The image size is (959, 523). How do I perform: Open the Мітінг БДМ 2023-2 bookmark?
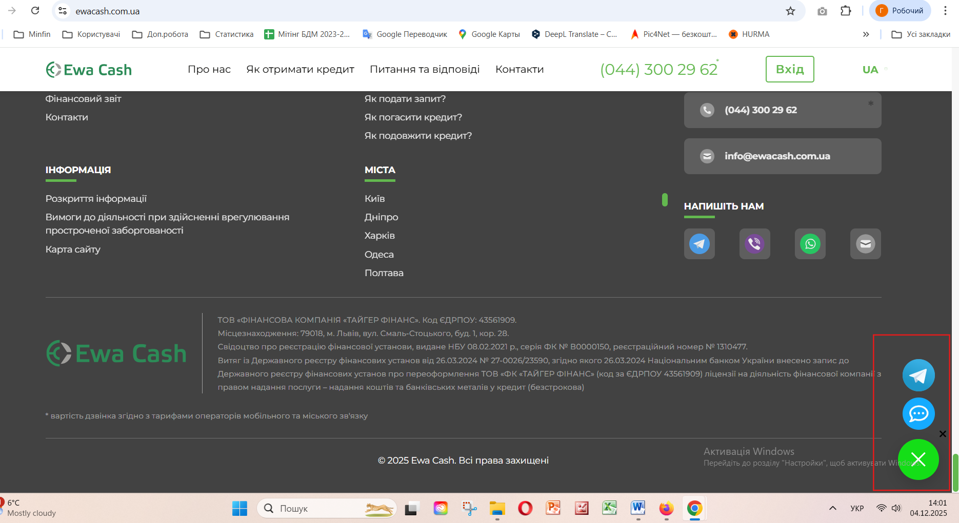(307, 34)
